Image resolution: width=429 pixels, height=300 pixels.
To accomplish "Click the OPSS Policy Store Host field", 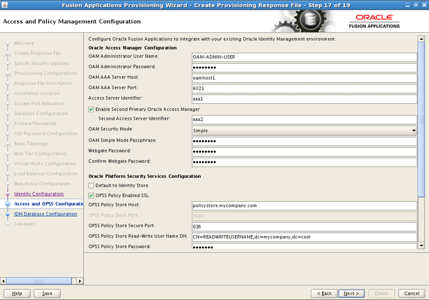I will pos(304,206).
